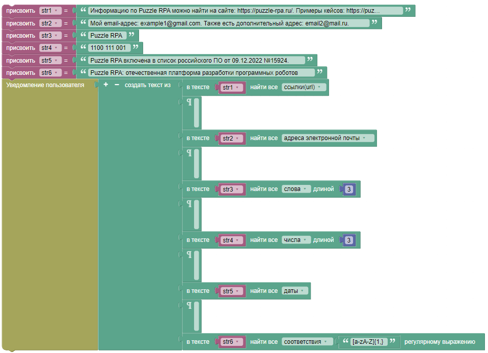The height and width of the screenshot is (353, 488).
Task: Click the 'найти все' label in the str5 block
Action: click(263, 291)
